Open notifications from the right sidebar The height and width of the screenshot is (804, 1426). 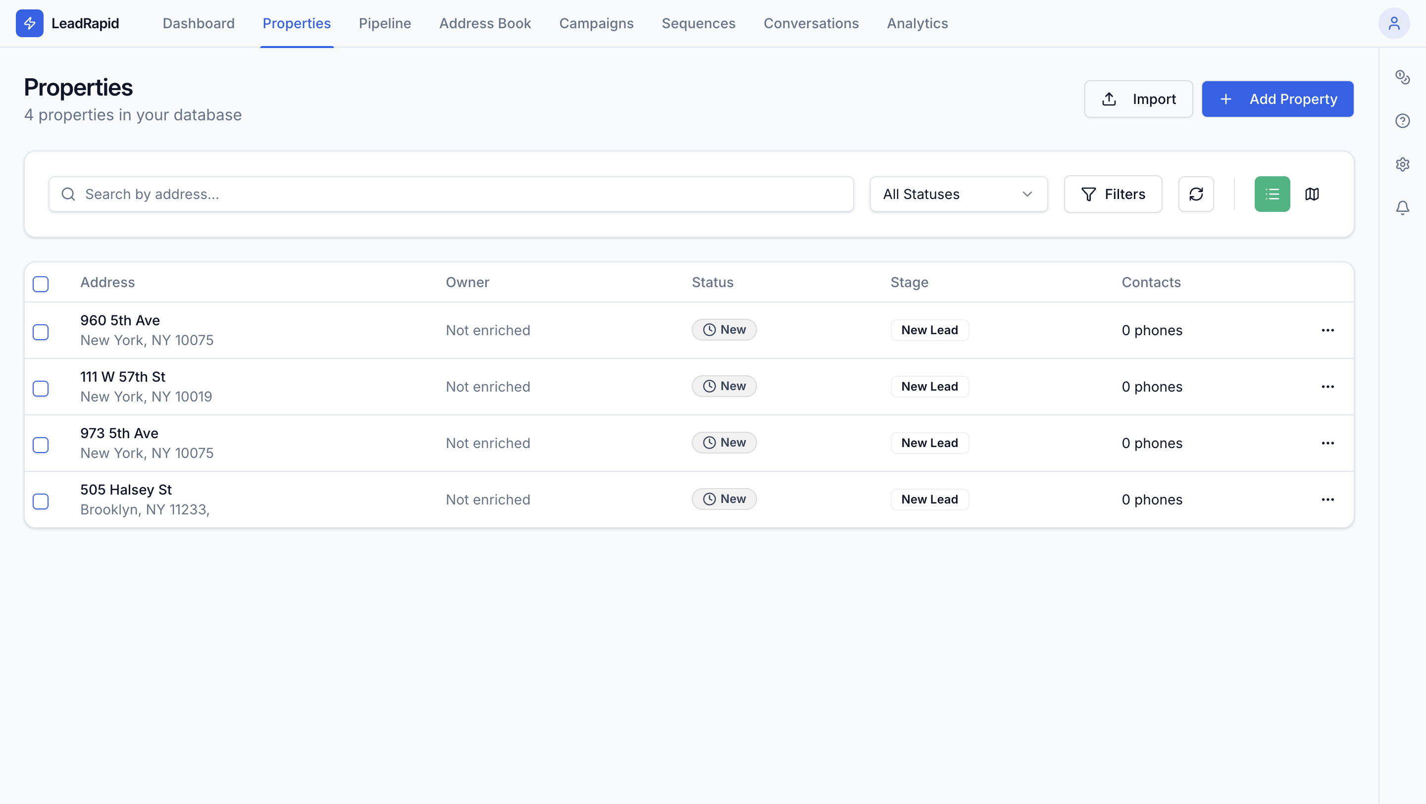pyautogui.click(x=1403, y=207)
